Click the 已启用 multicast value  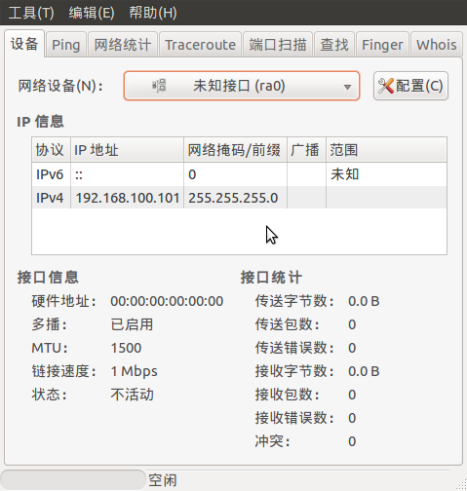point(132,324)
